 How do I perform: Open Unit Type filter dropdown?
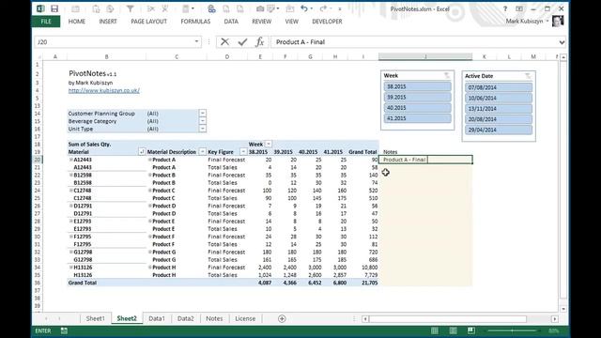click(x=203, y=129)
